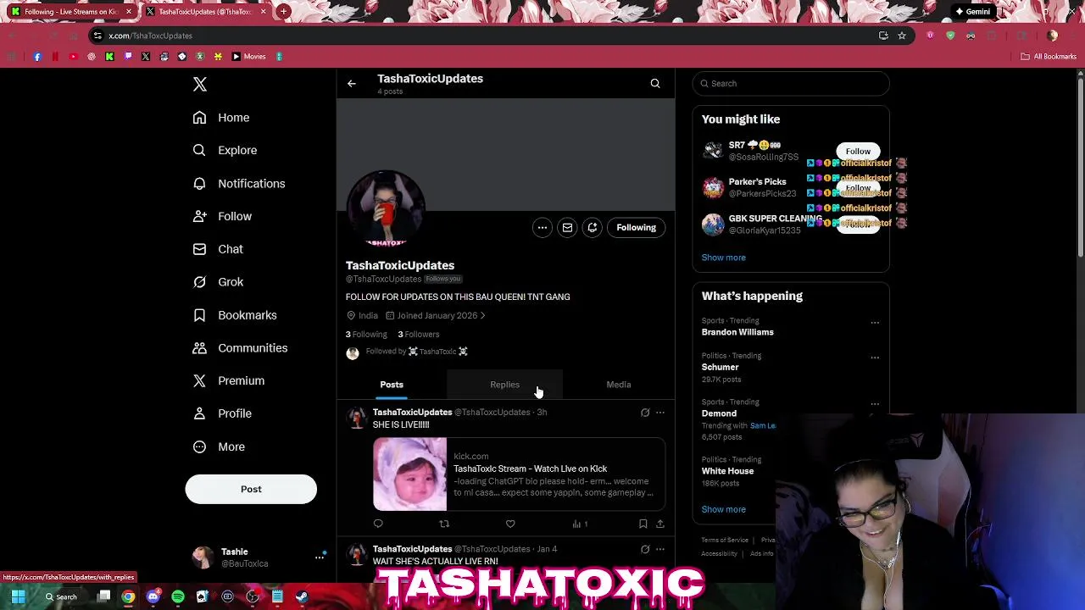The height and width of the screenshot is (610, 1085).
Task: Open options for Brandon Williams trend
Action: pyautogui.click(x=875, y=323)
